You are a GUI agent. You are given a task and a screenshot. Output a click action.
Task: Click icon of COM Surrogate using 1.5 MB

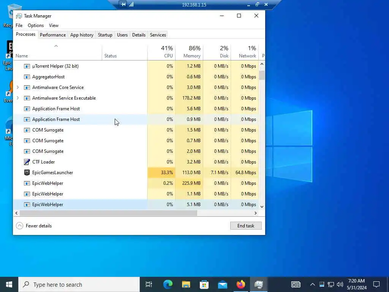27,130
